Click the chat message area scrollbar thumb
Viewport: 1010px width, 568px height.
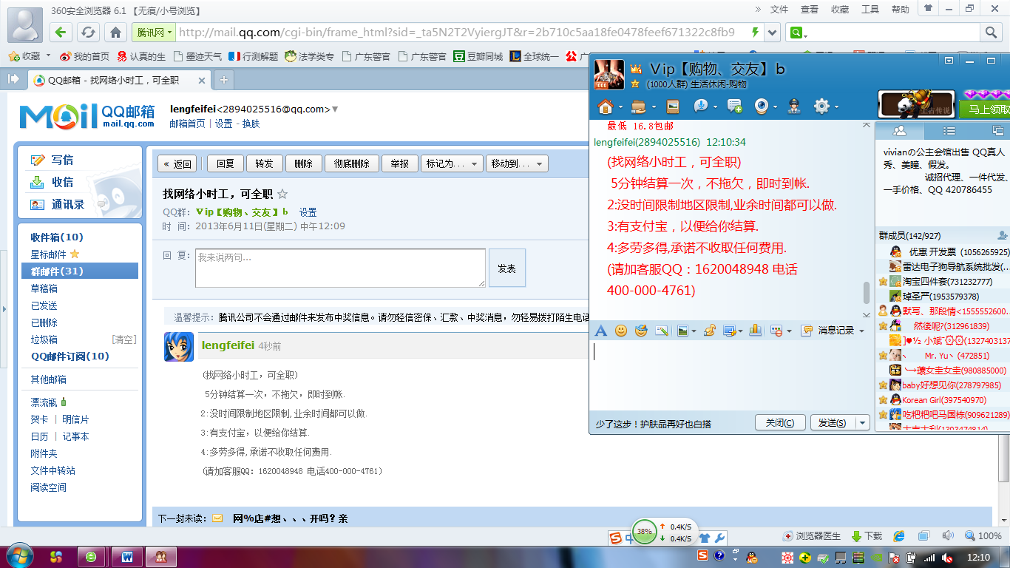(867, 292)
